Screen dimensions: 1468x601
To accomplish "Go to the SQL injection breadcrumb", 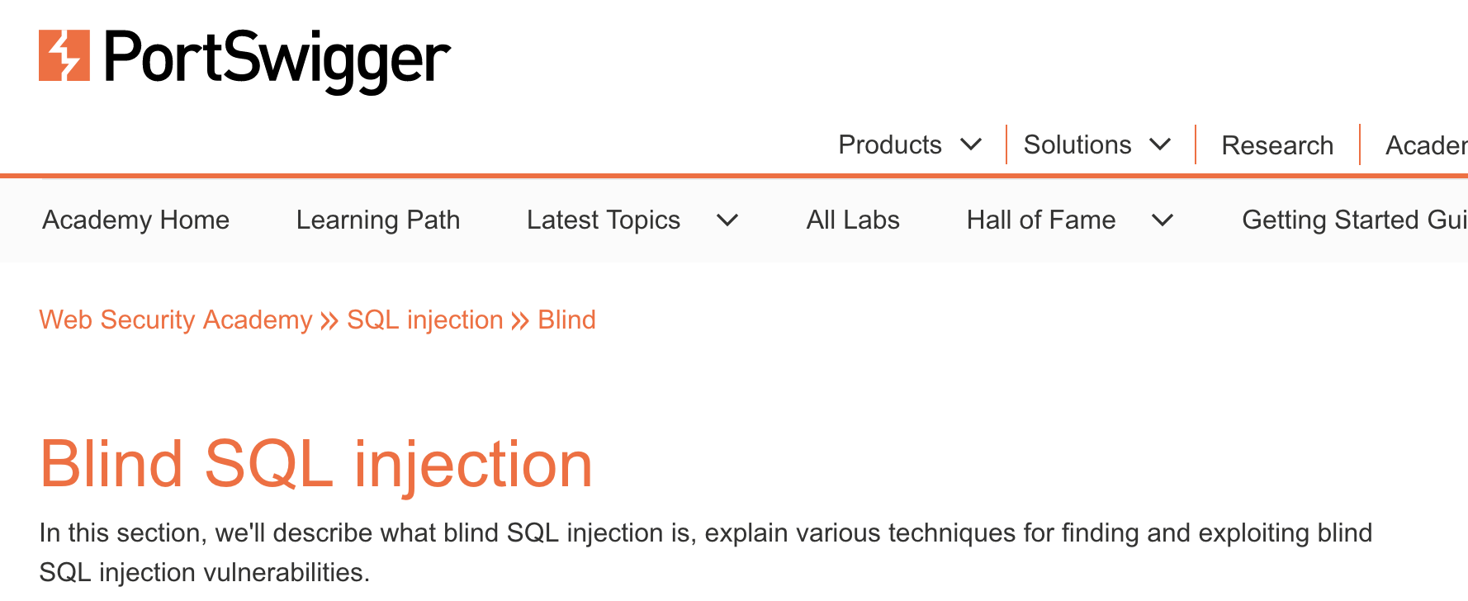I will [424, 319].
